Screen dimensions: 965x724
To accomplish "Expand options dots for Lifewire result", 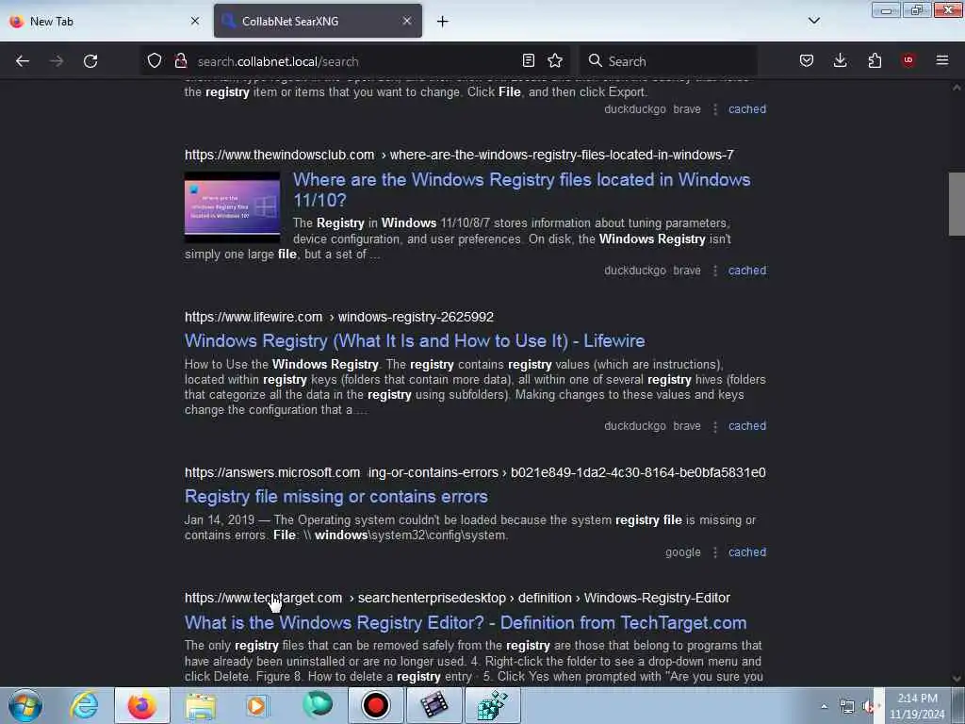I will coord(715,426).
